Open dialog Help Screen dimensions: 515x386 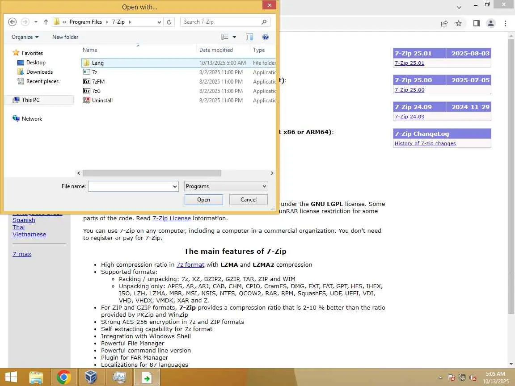pos(266,37)
